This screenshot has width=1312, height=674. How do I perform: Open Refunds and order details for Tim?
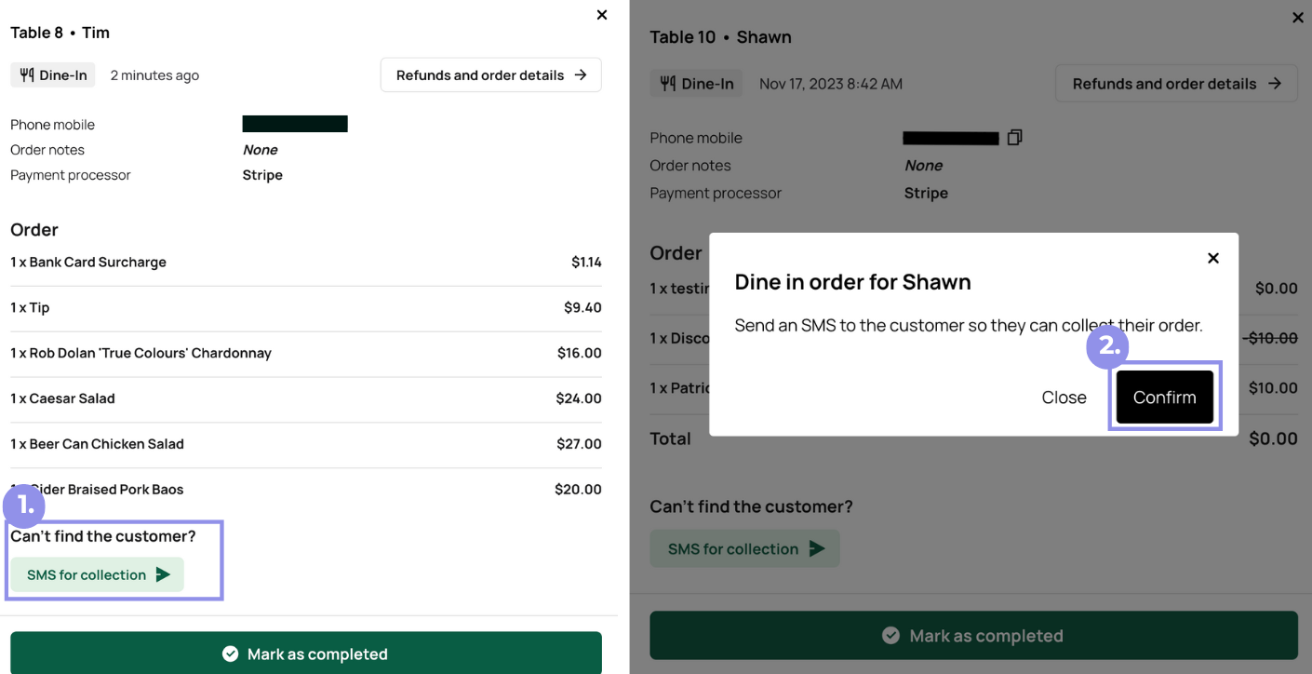490,75
